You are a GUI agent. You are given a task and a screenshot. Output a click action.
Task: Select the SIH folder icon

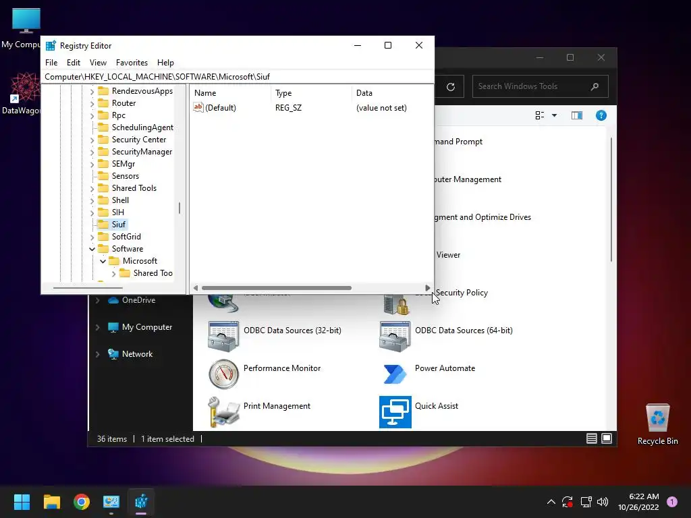(103, 212)
